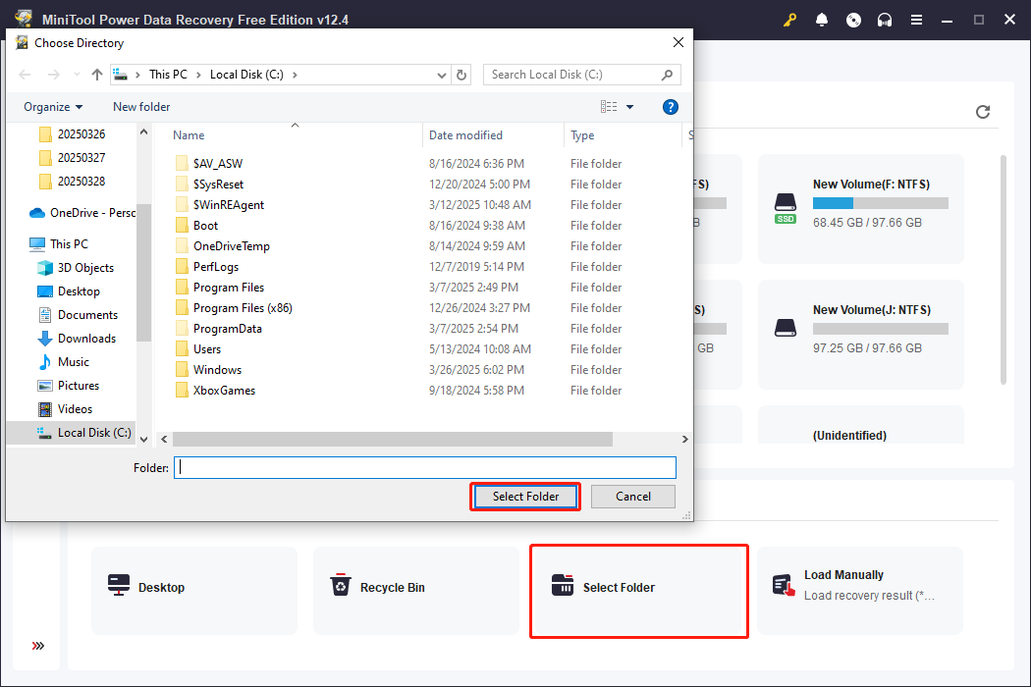This screenshot has height=687, width=1031.
Task: Sort by Type column header
Action: (x=582, y=134)
